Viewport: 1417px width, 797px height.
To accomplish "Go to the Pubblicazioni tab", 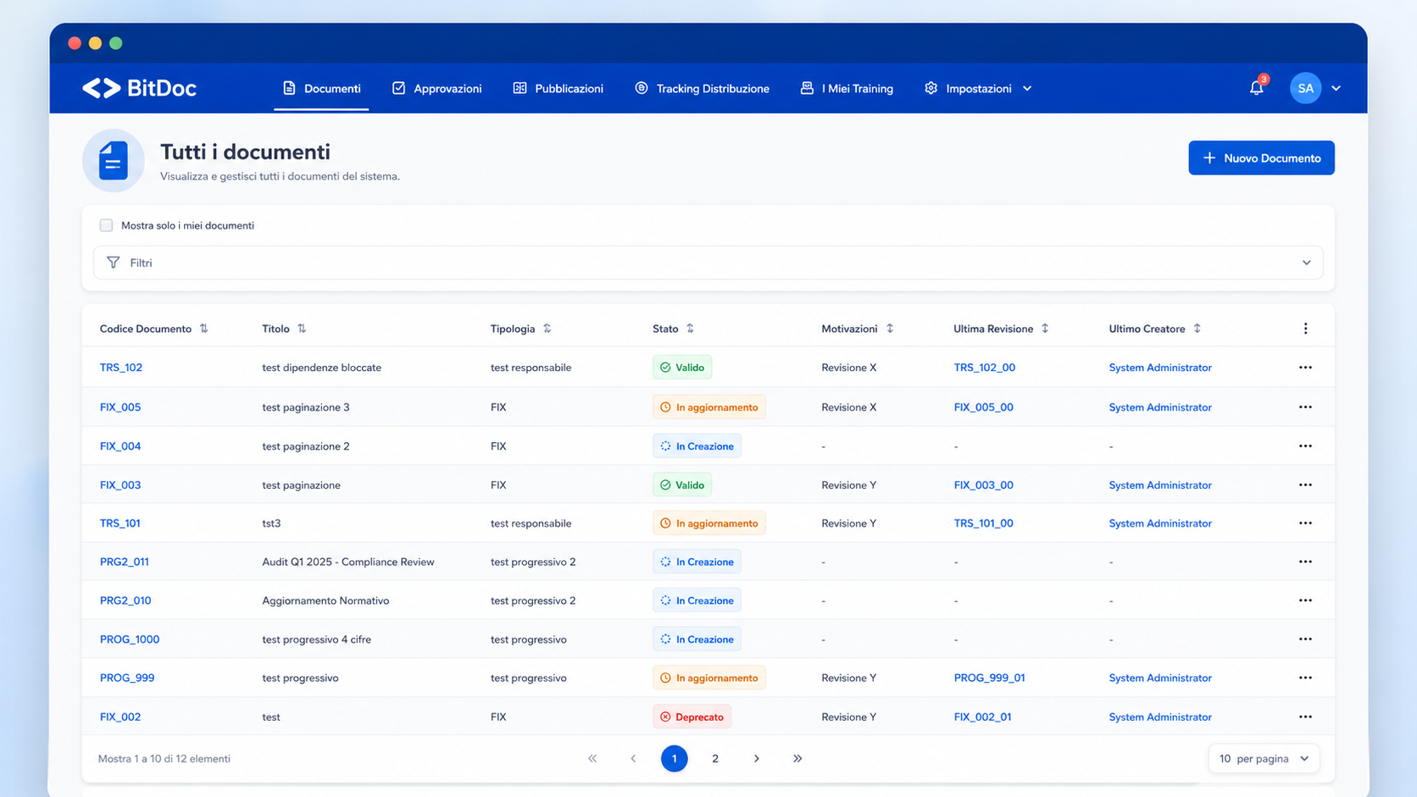I will [558, 88].
